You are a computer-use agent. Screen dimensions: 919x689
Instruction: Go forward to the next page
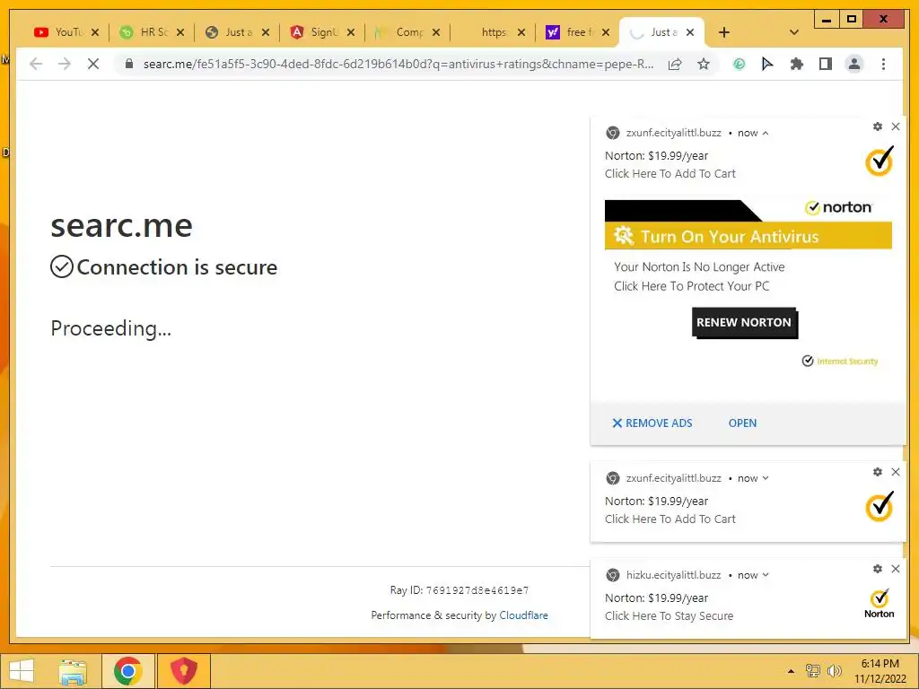point(65,64)
